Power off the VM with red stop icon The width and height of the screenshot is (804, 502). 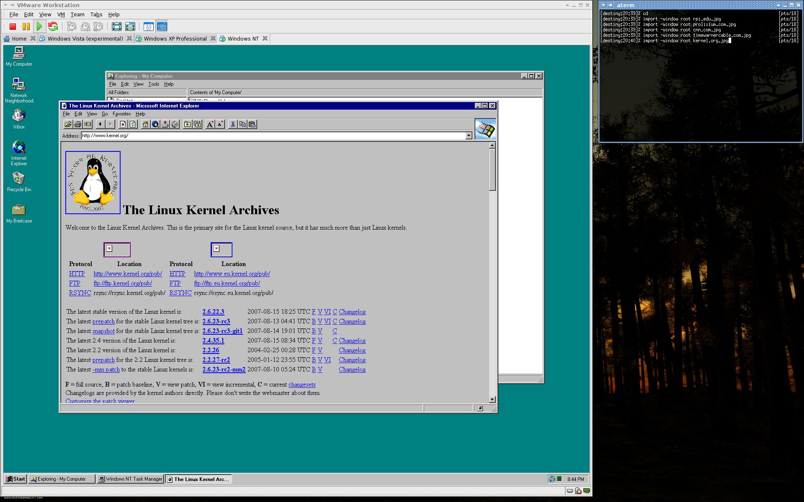(13, 26)
